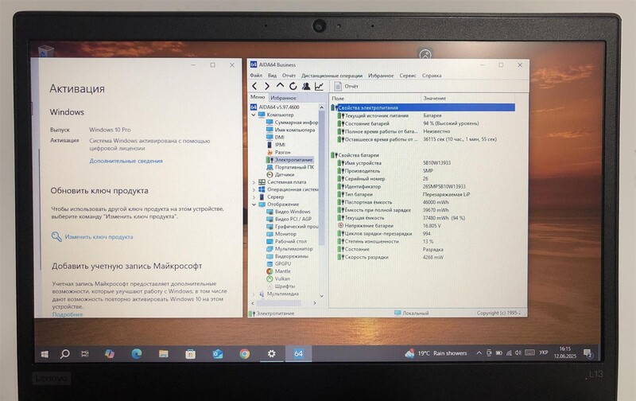
Task: Open Дистанционные операции menu
Action: 332,76
